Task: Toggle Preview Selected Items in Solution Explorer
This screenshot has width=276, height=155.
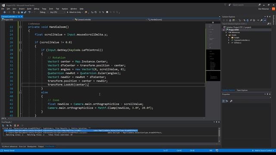Action: click(x=265, y=20)
